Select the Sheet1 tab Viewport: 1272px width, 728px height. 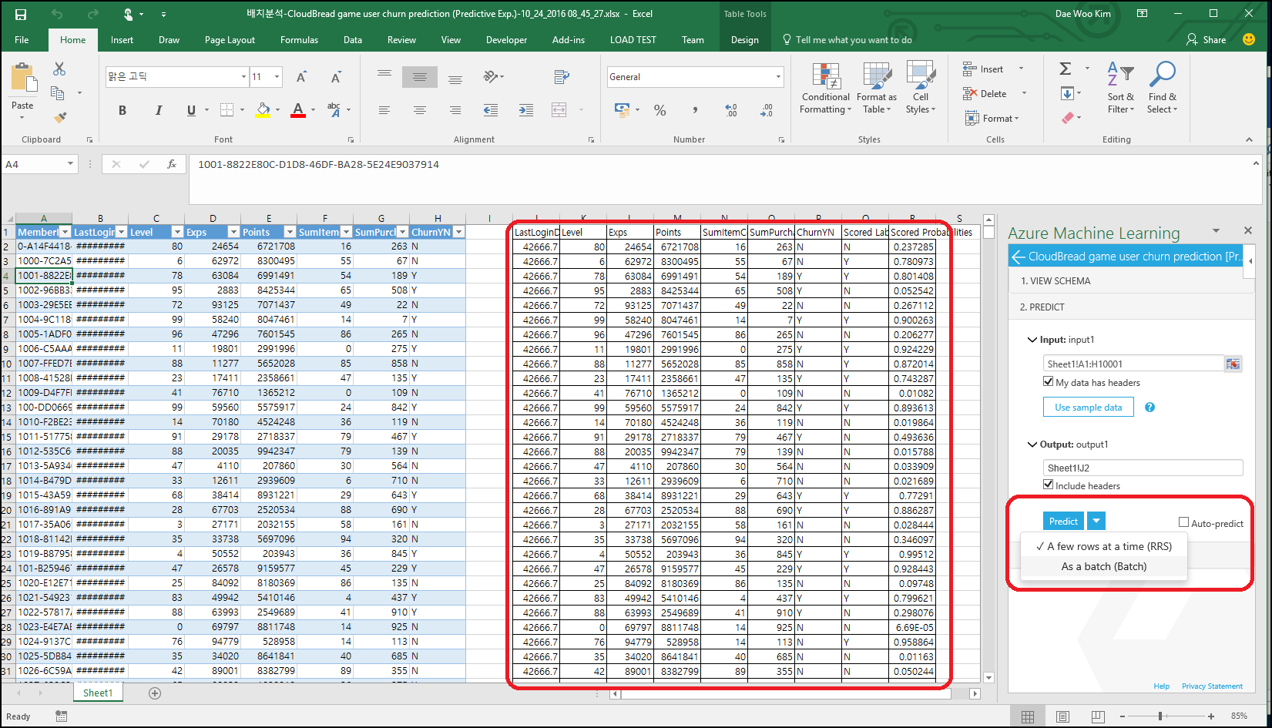pyautogui.click(x=98, y=693)
